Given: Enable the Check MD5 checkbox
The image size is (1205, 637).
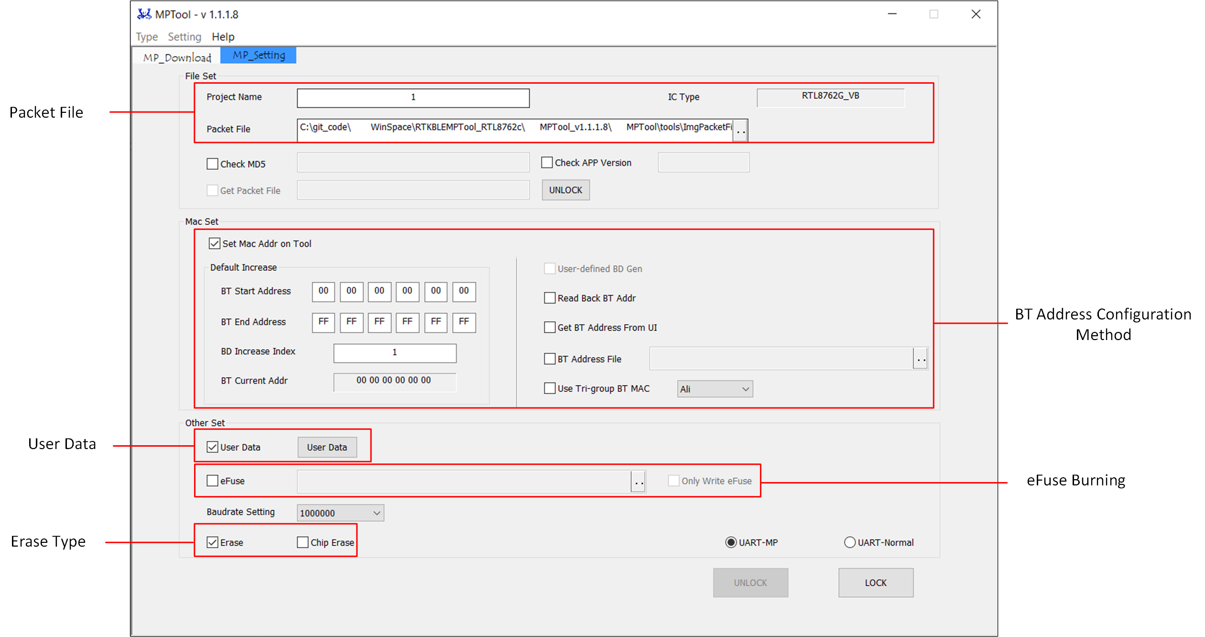Looking at the screenshot, I should (x=213, y=164).
